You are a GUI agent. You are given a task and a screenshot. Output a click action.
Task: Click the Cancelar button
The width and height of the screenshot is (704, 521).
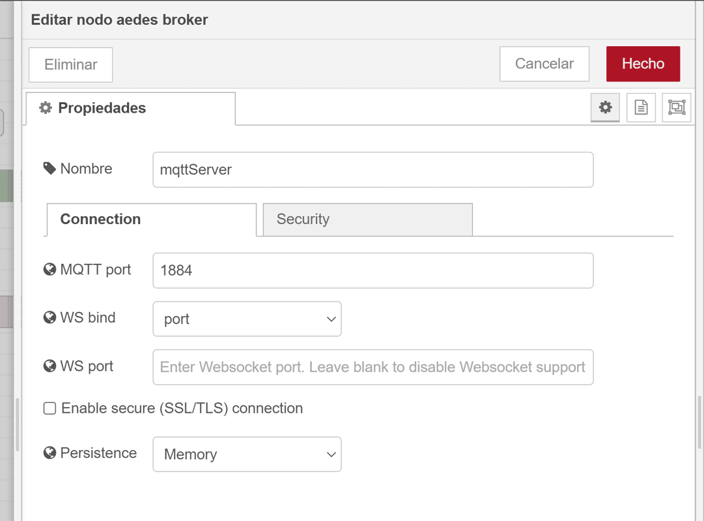pos(544,64)
